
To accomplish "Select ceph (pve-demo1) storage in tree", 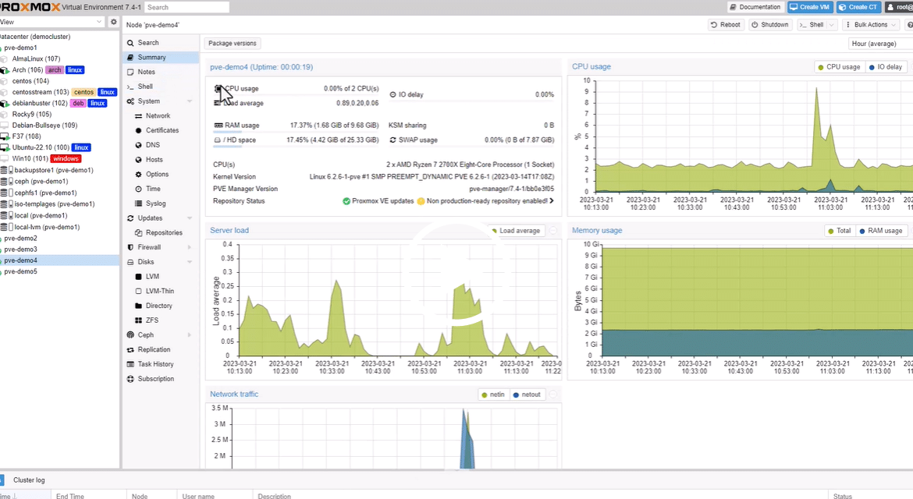I will pos(41,182).
